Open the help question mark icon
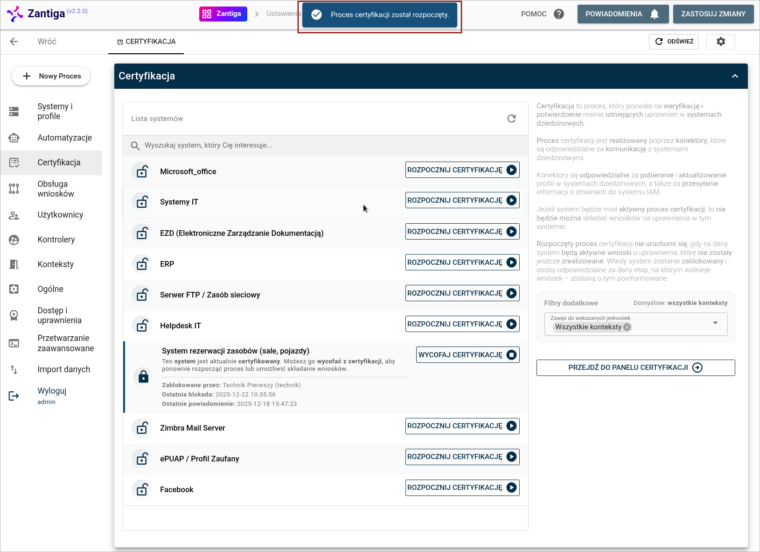The width and height of the screenshot is (760, 552). click(558, 14)
